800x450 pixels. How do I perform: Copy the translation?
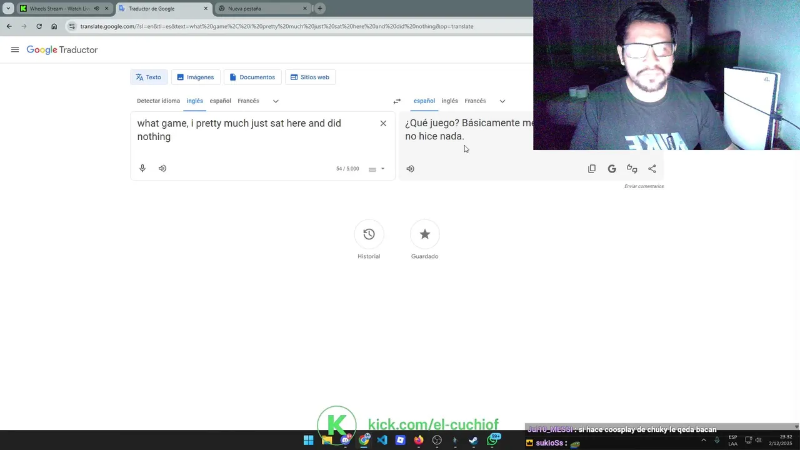point(592,169)
